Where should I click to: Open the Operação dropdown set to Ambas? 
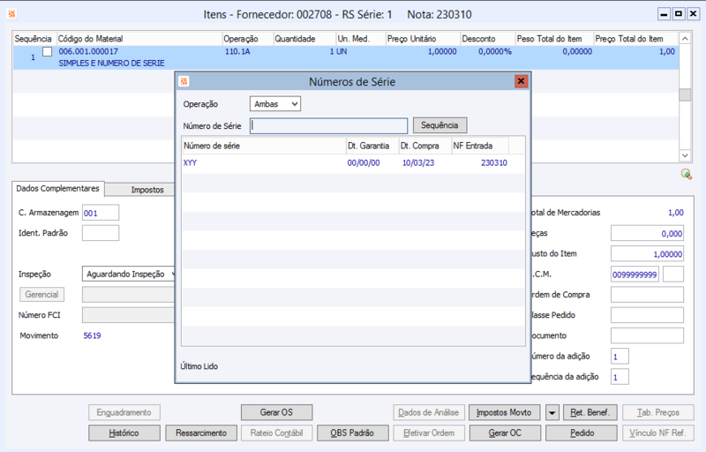(275, 104)
